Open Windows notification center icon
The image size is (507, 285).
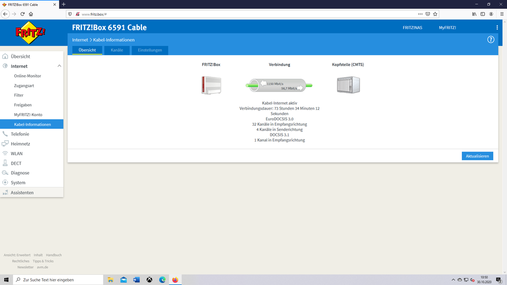click(499, 280)
